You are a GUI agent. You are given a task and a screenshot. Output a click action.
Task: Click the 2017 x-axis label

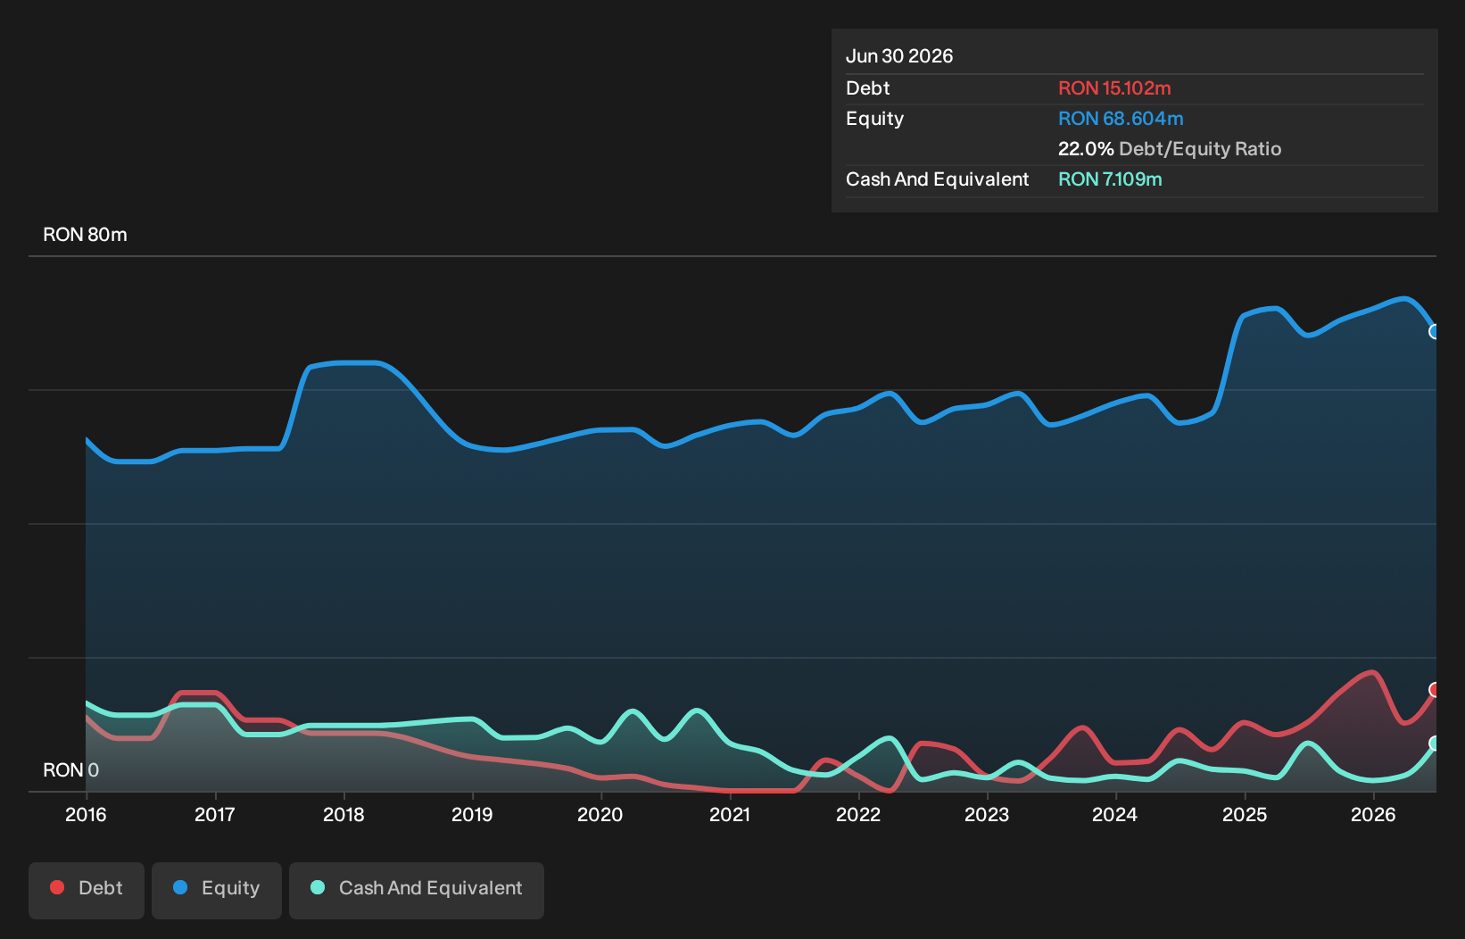(x=215, y=814)
